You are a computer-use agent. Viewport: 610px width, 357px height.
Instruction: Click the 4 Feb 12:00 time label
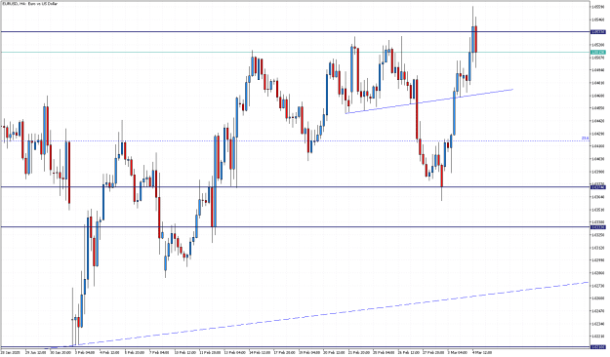coord(109,352)
